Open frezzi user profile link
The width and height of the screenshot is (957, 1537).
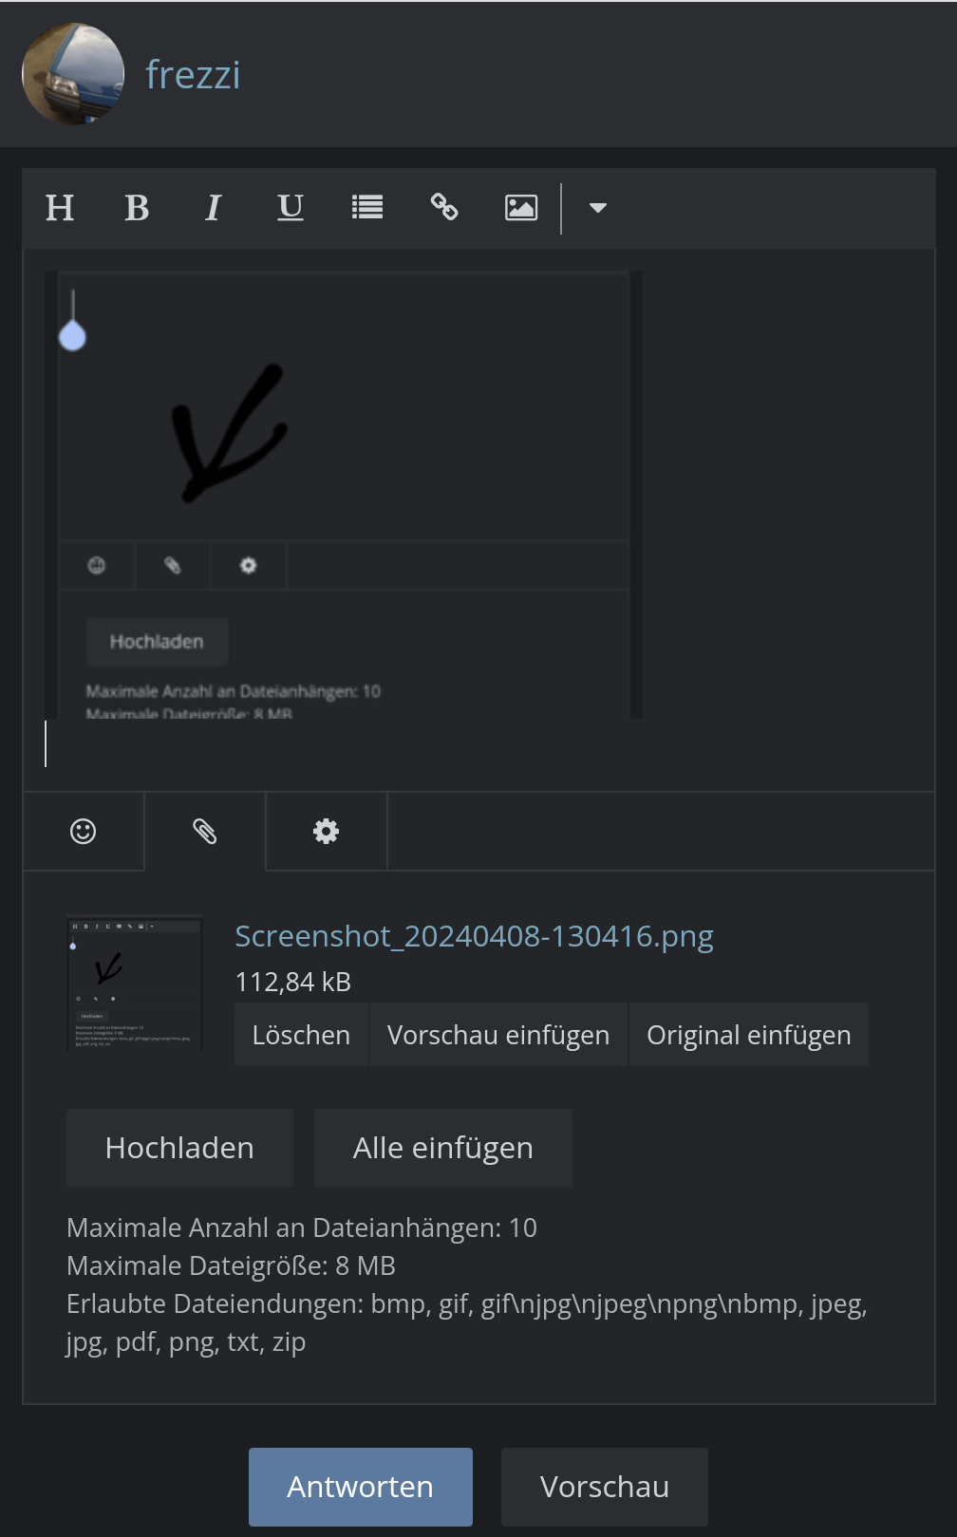[x=193, y=75]
